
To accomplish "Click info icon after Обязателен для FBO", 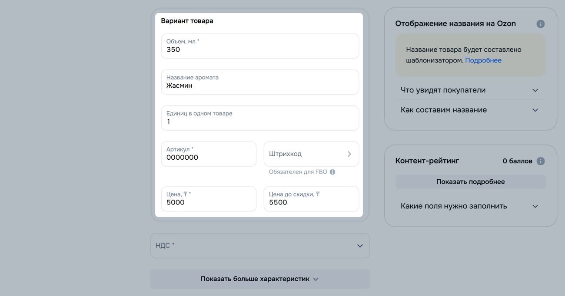I will [x=332, y=172].
